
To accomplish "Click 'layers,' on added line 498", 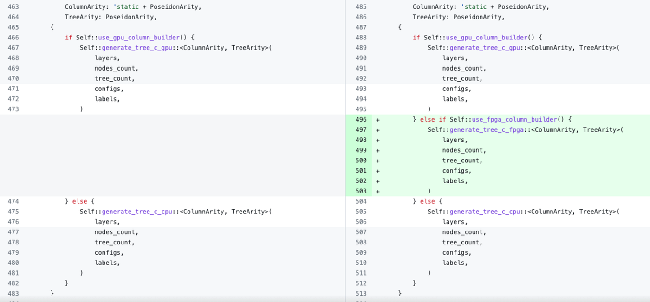I will click(x=455, y=140).
